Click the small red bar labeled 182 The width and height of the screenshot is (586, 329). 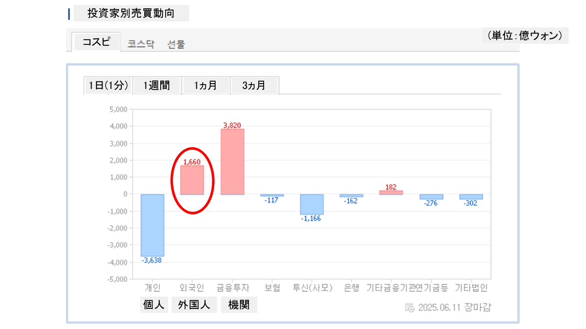coord(391,192)
